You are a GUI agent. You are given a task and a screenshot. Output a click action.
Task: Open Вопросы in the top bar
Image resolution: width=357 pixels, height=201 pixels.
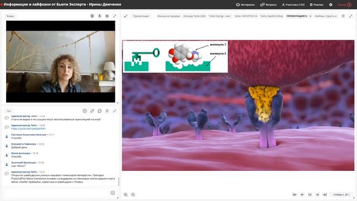pos(268,4)
